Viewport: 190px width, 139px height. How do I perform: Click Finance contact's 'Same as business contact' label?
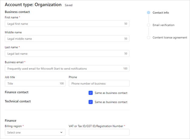point(111,93)
